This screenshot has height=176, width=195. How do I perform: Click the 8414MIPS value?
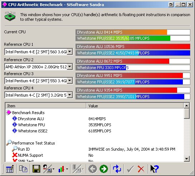tap(97, 119)
